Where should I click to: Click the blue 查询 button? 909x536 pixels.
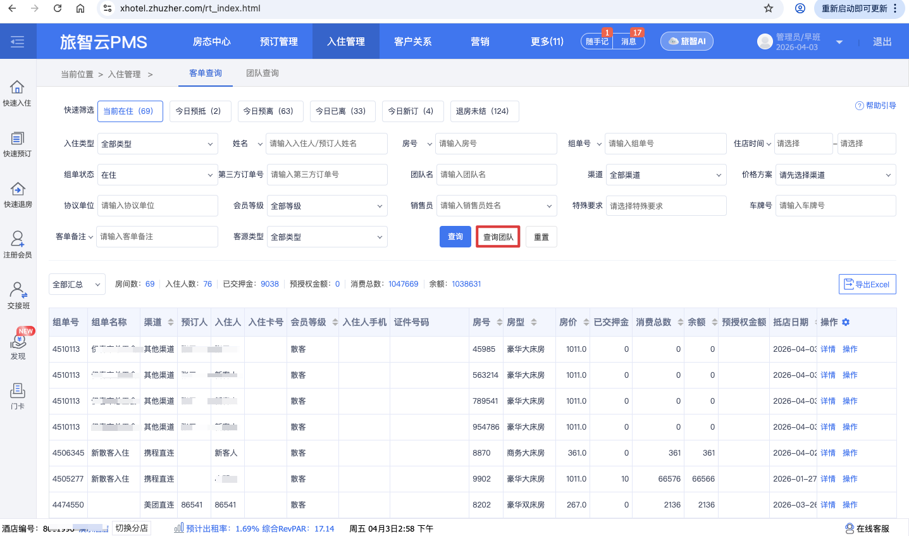(x=455, y=237)
